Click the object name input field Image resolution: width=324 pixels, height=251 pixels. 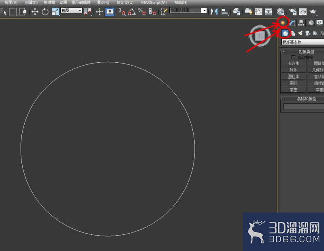pyautogui.click(x=303, y=106)
